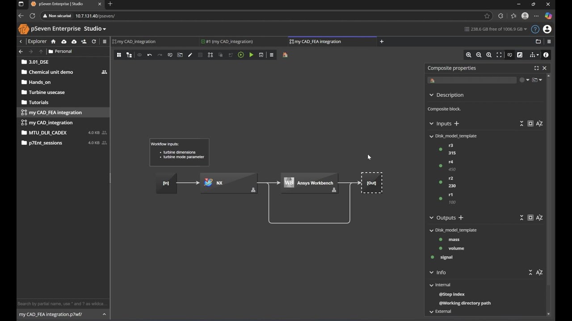The width and height of the screenshot is (572, 321).
Task: Click the house root icon in workflow toolbar
Action: click(x=285, y=55)
